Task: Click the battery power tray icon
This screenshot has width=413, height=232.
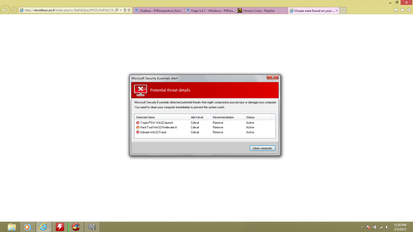Action: click(x=375, y=227)
